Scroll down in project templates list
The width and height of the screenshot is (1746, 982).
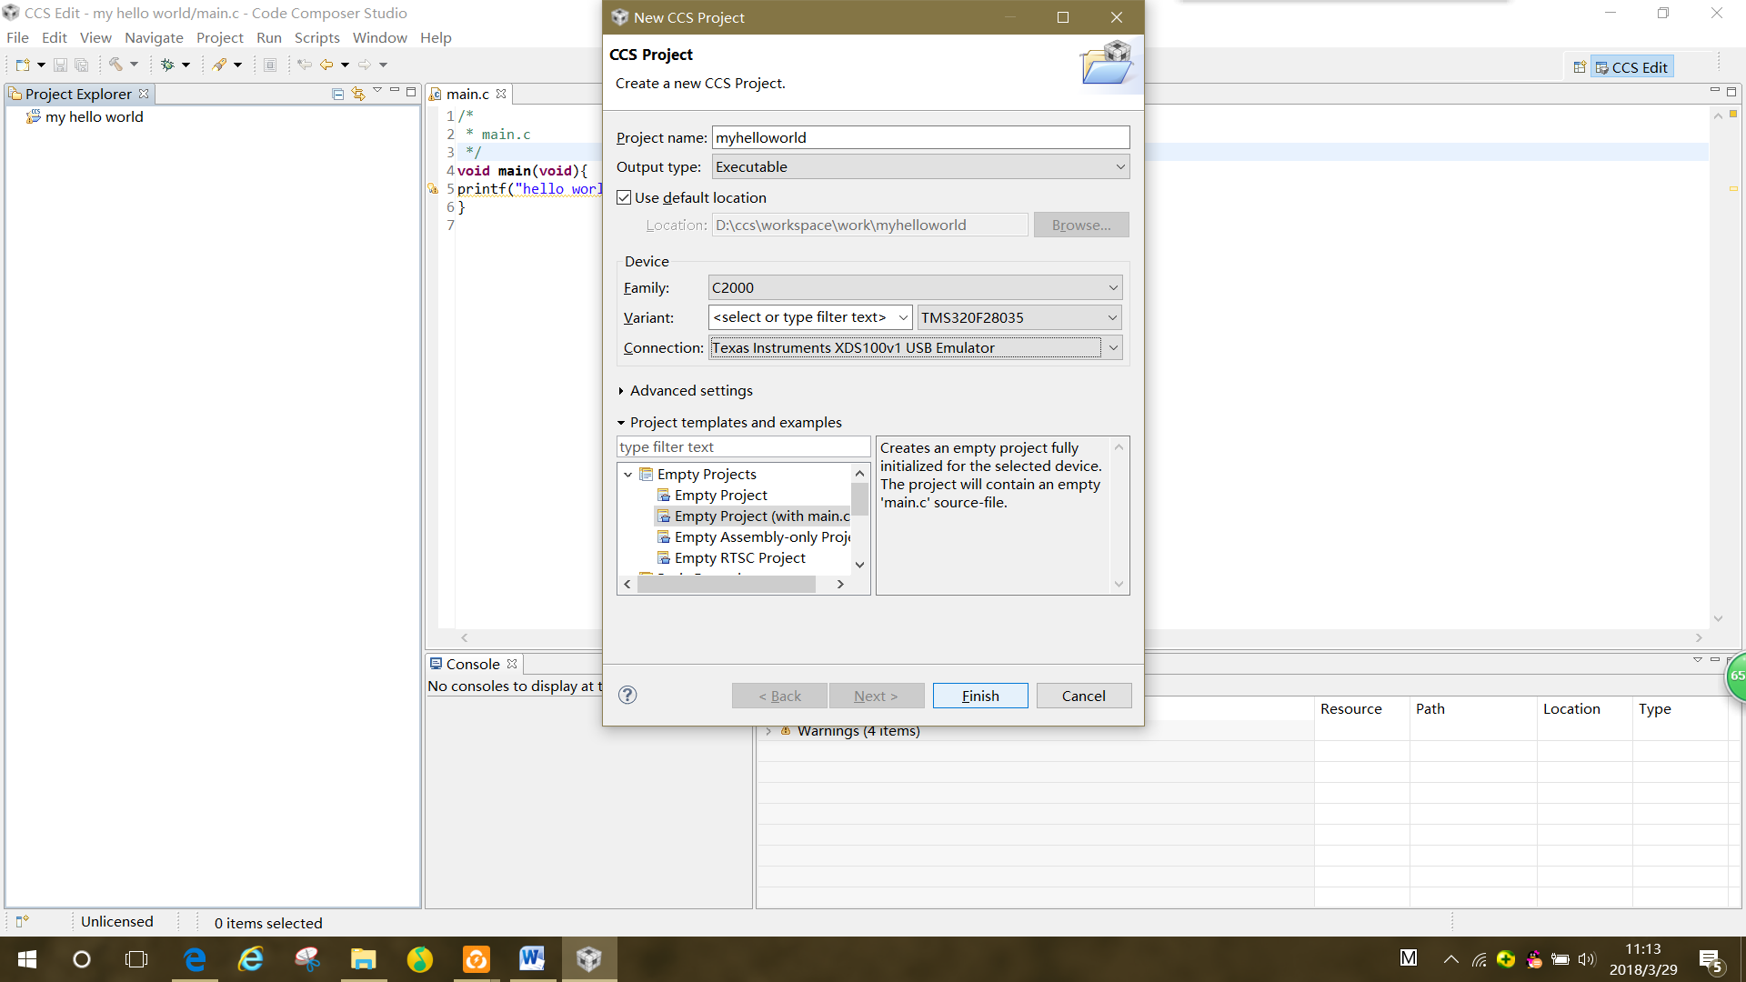861,564
